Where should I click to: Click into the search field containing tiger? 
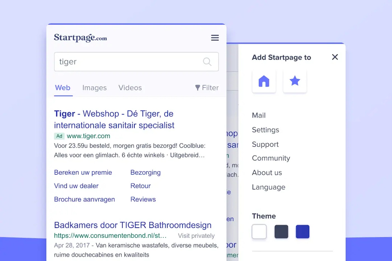pyautogui.click(x=136, y=62)
